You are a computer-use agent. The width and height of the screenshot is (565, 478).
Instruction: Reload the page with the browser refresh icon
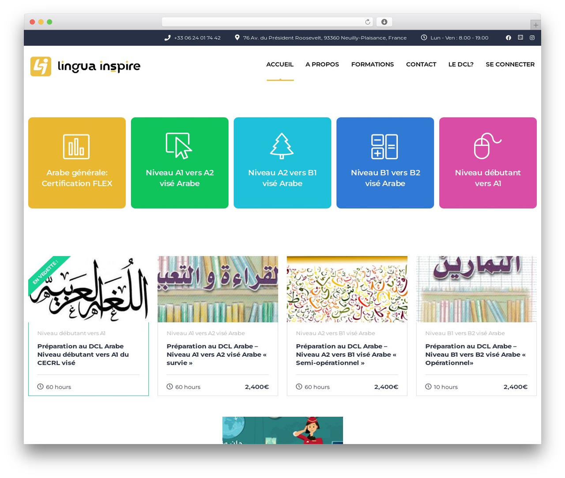(368, 22)
